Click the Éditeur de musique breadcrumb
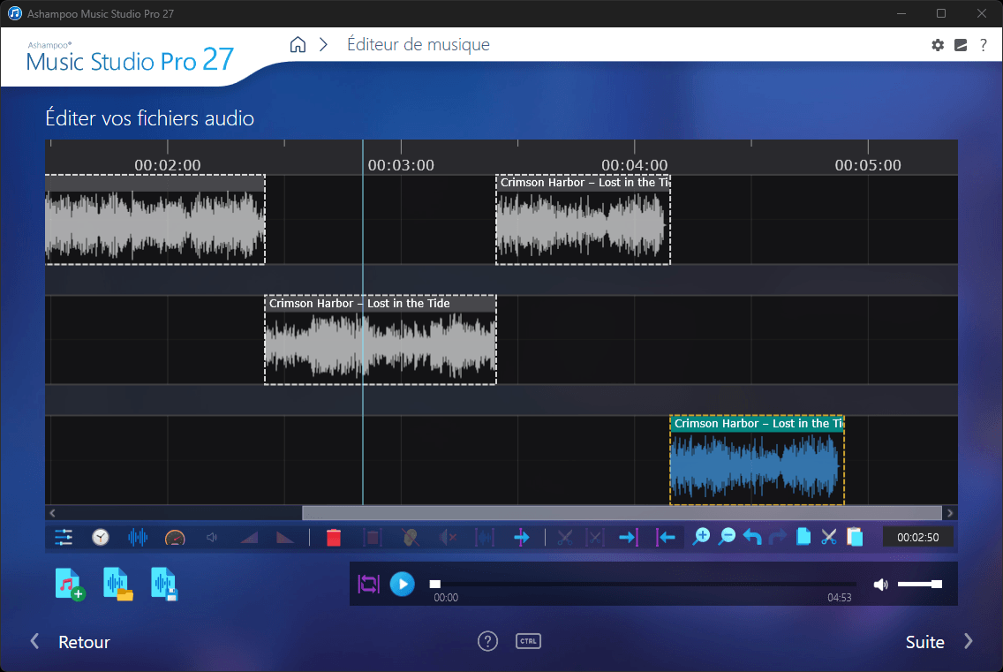This screenshot has height=672, width=1003. coord(419,44)
